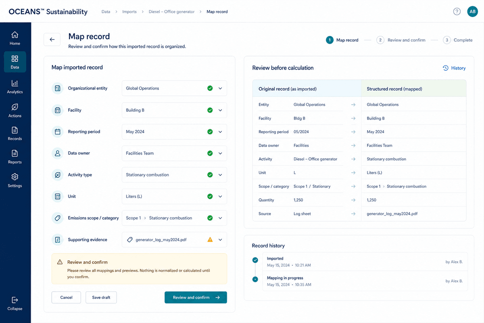Click the Imported checkmark timeline marker

(255, 260)
